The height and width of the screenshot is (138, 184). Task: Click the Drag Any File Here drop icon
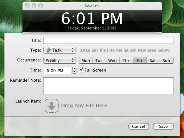pyautogui.click(x=52, y=106)
